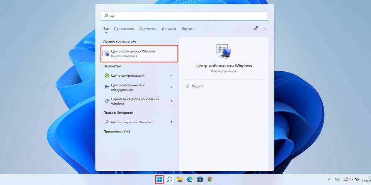Open taskbar Search magnifier icon
The width and height of the screenshot is (371, 185).
169,180
